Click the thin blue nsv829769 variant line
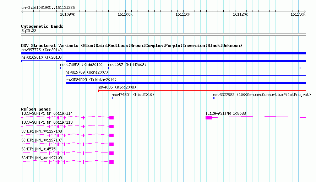This screenshot has height=182, width=316. [186, 76]
